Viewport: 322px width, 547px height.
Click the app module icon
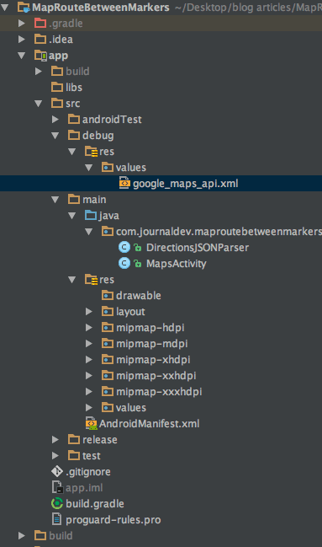pos(40,56)
